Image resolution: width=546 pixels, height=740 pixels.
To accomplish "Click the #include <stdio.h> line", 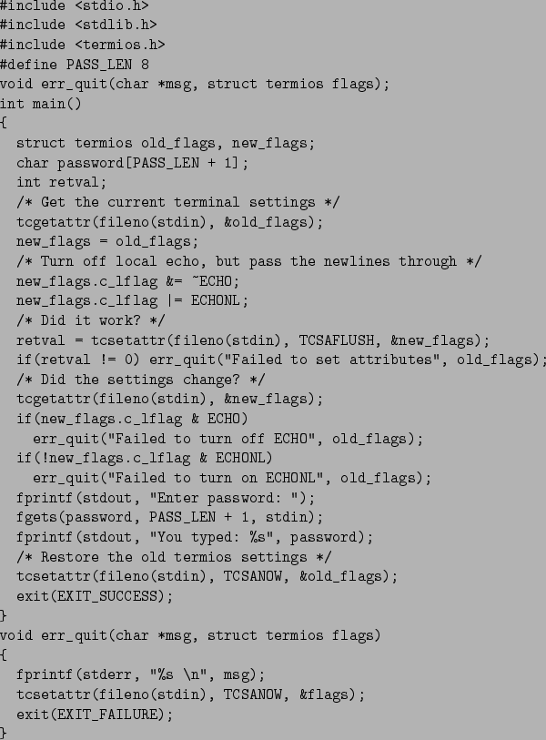I will (75, 6).
